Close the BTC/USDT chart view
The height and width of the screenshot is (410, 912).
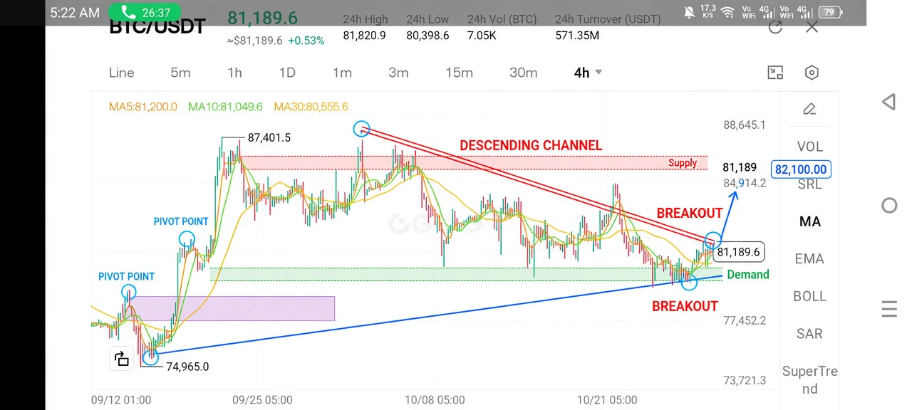point(812,28)
